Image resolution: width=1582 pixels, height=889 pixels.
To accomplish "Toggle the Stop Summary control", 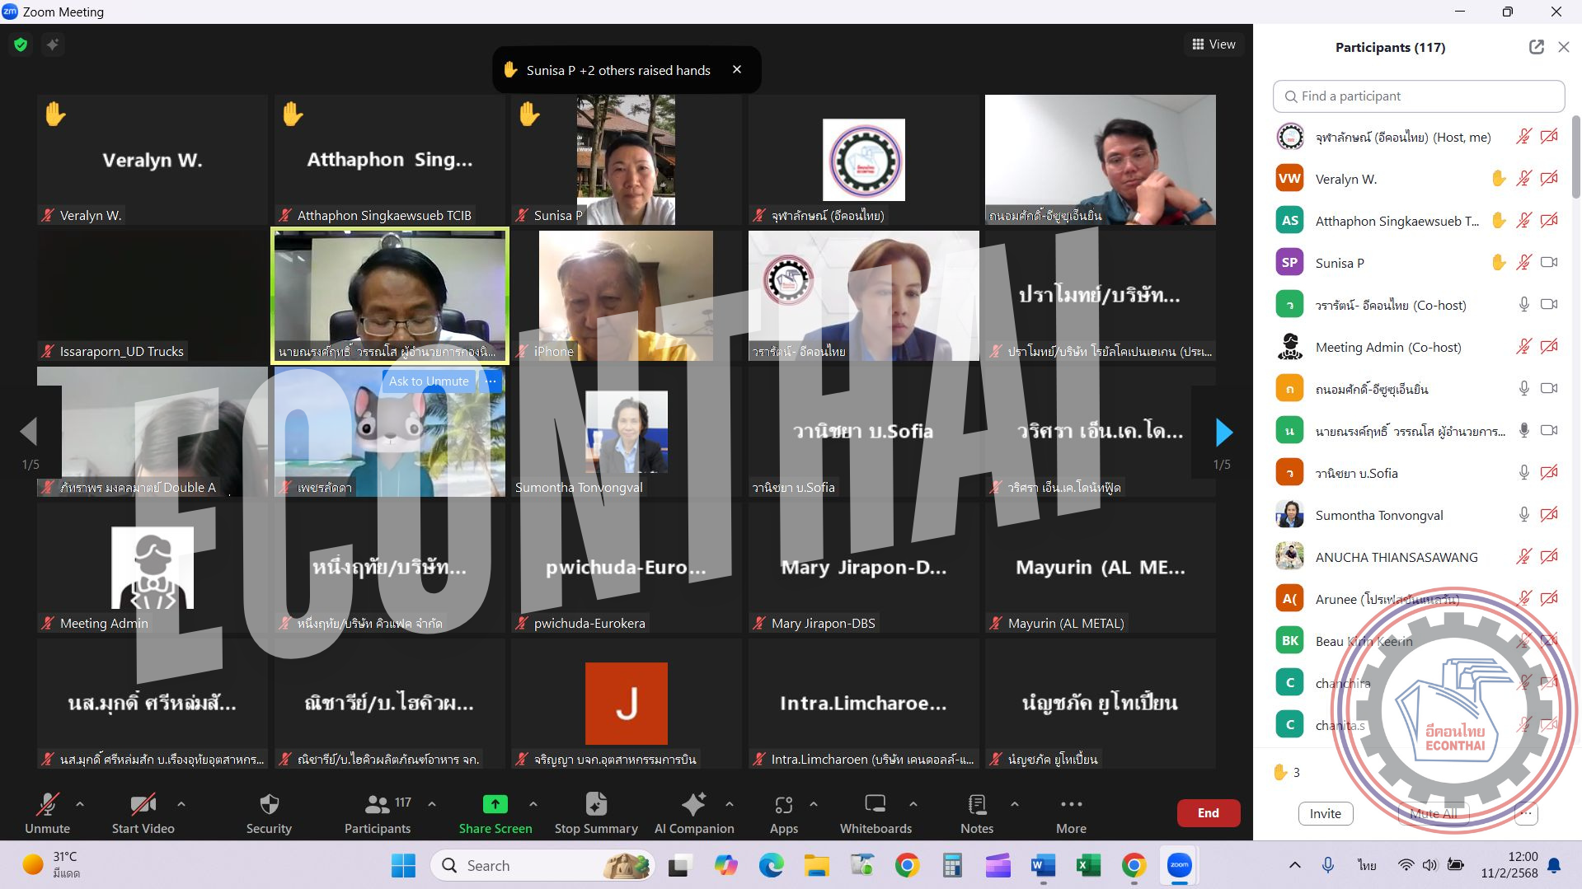I will pos(595,805).
